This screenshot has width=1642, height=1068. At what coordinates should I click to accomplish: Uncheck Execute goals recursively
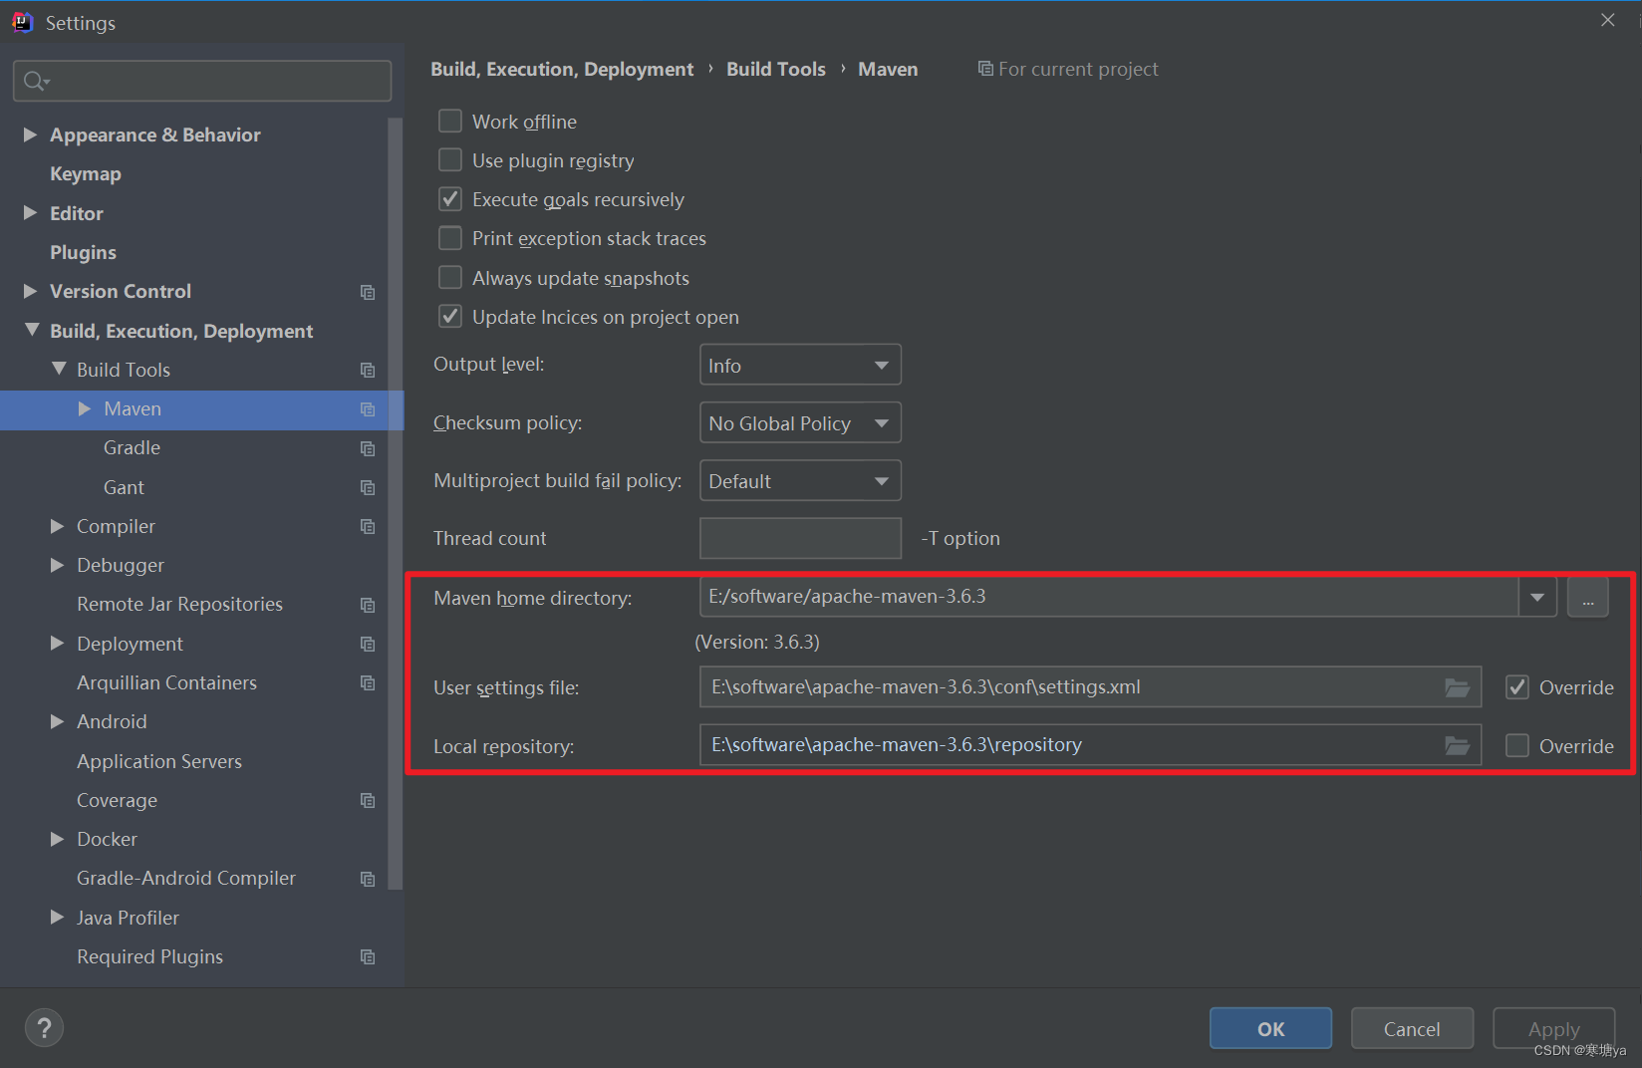click(x=450, y=199)
